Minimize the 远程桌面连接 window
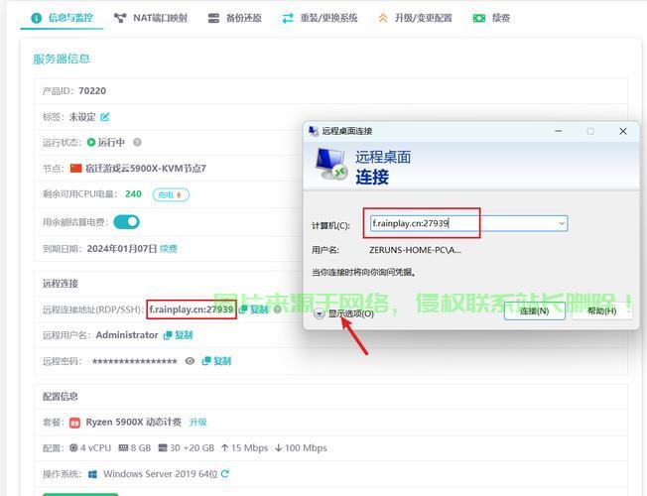The width and height of the screenshot is (647, 496). click(559, 131)
